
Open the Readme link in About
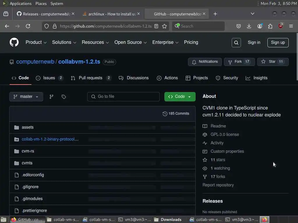(218, 126)
